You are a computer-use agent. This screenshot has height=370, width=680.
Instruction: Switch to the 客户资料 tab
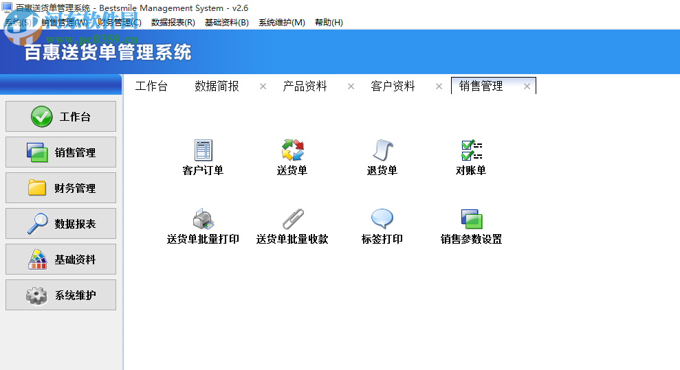click(393, 86)
